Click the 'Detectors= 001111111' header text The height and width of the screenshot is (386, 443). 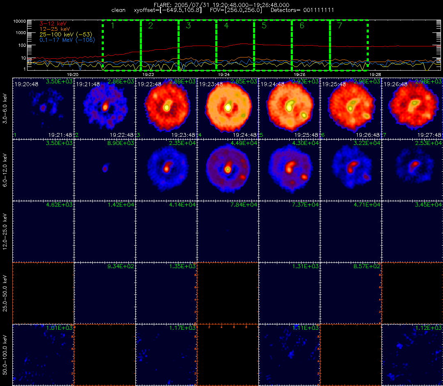tap(302, 10)
